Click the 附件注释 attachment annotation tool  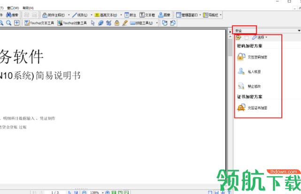click(54, 15)
